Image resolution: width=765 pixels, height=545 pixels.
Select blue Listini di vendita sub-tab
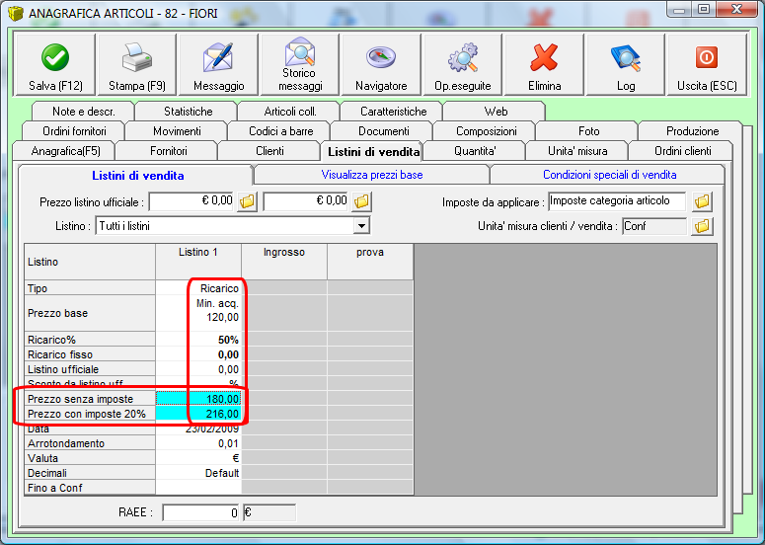point(137,175)
